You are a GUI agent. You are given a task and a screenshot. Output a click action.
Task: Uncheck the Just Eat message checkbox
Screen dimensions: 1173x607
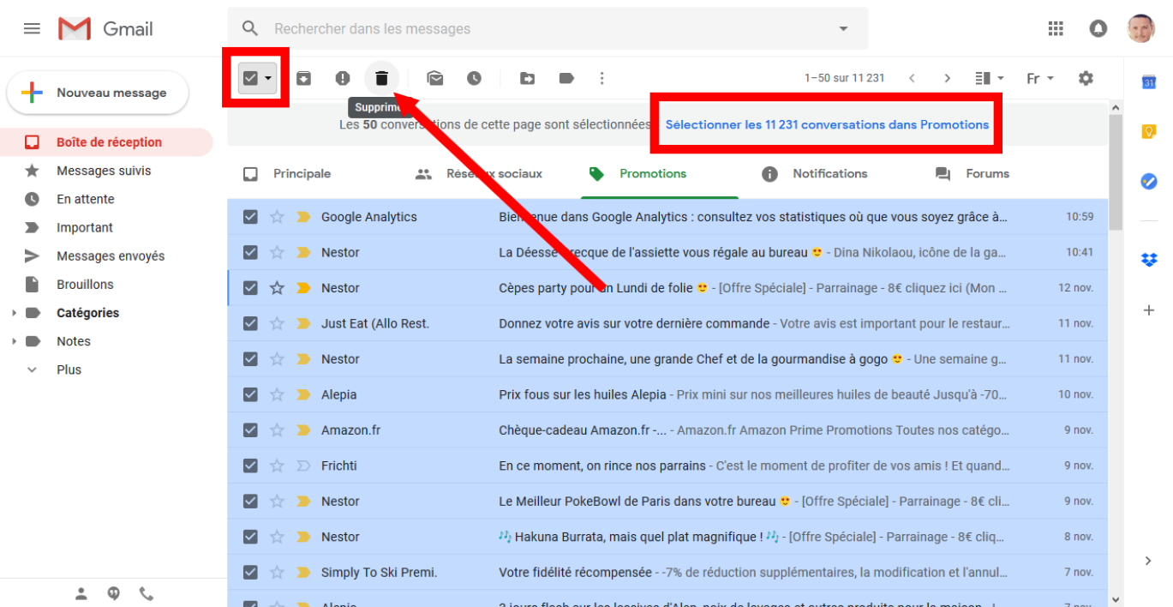[x=250, y=323]
